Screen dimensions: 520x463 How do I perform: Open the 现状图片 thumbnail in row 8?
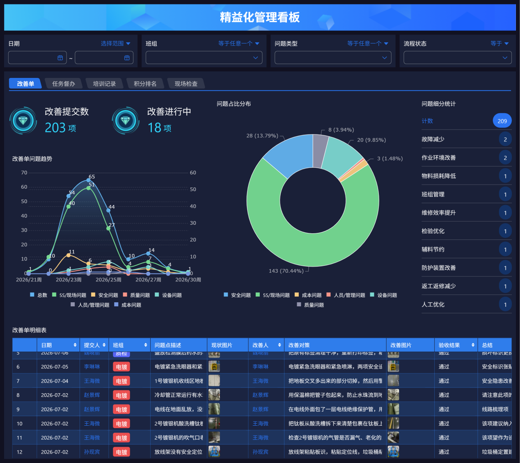point(214,395)
